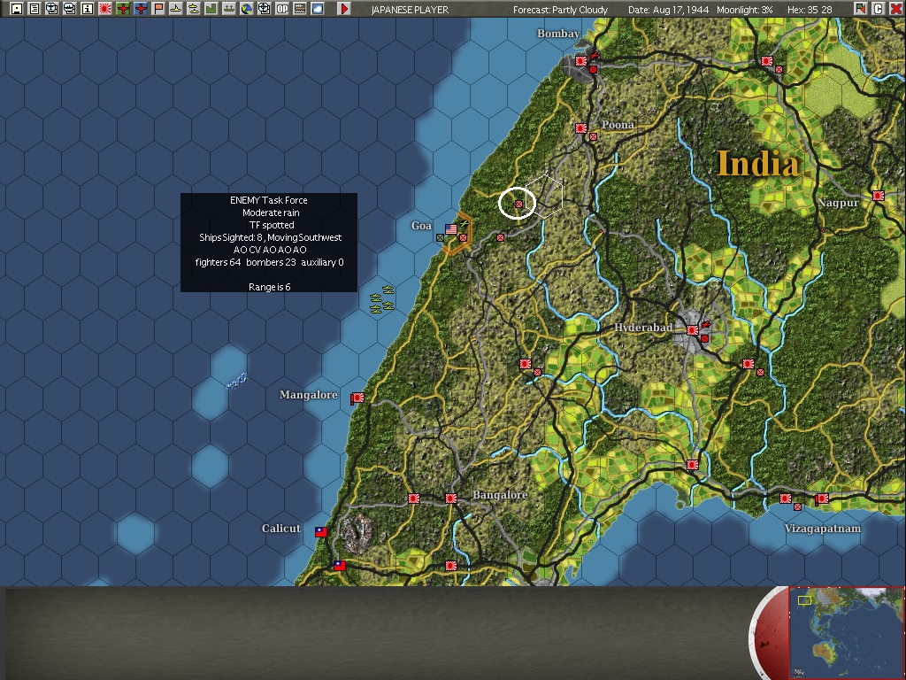906x680 pixels.
Task: Click the OP toolbar button
Action: coord(282,9)
